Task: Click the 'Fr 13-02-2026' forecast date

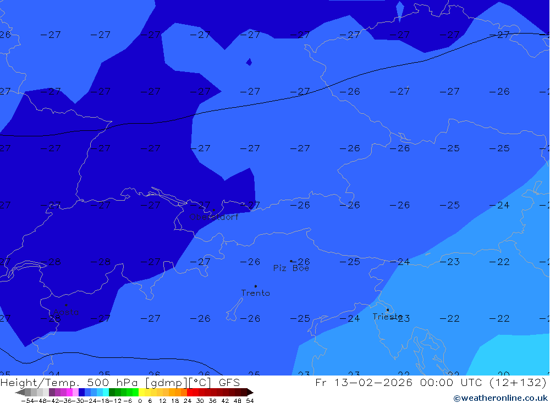Action: 364,382
